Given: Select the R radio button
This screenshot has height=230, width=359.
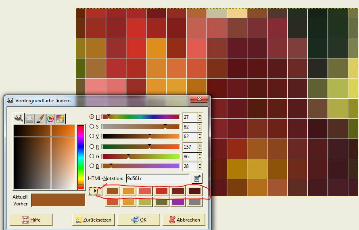Looking at the screenshot, I should tap(92, 146).
